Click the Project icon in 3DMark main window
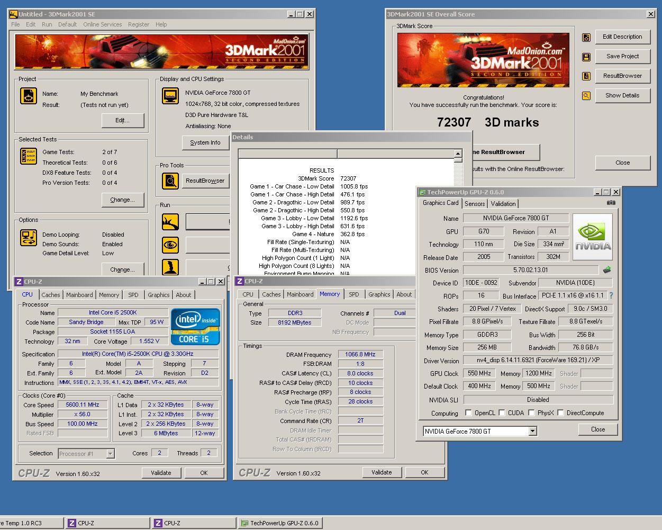 tap(29, 96)
